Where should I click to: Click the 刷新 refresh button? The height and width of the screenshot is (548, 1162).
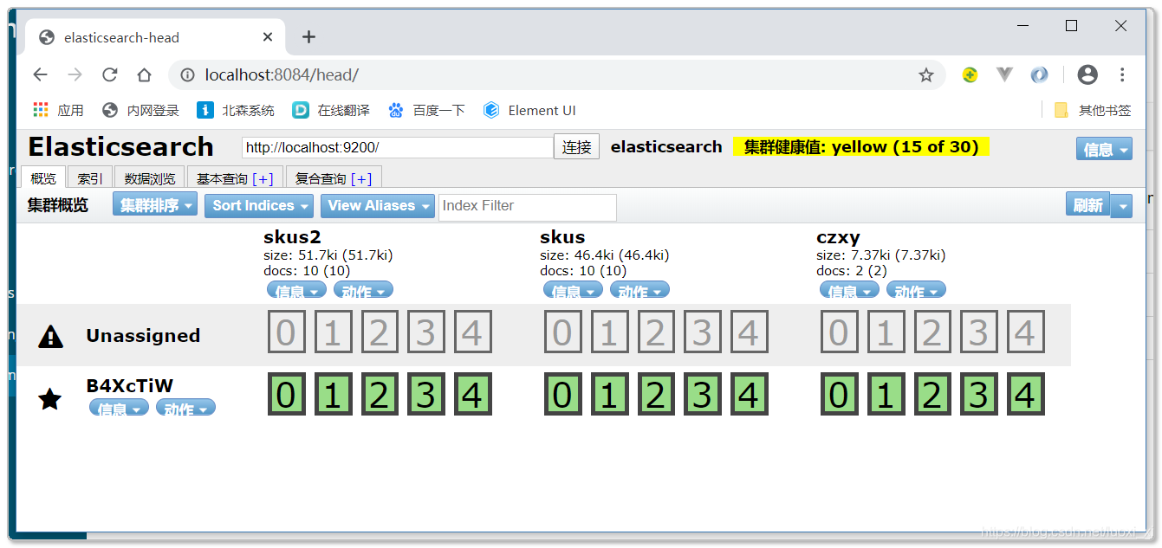click(1087, 205)
